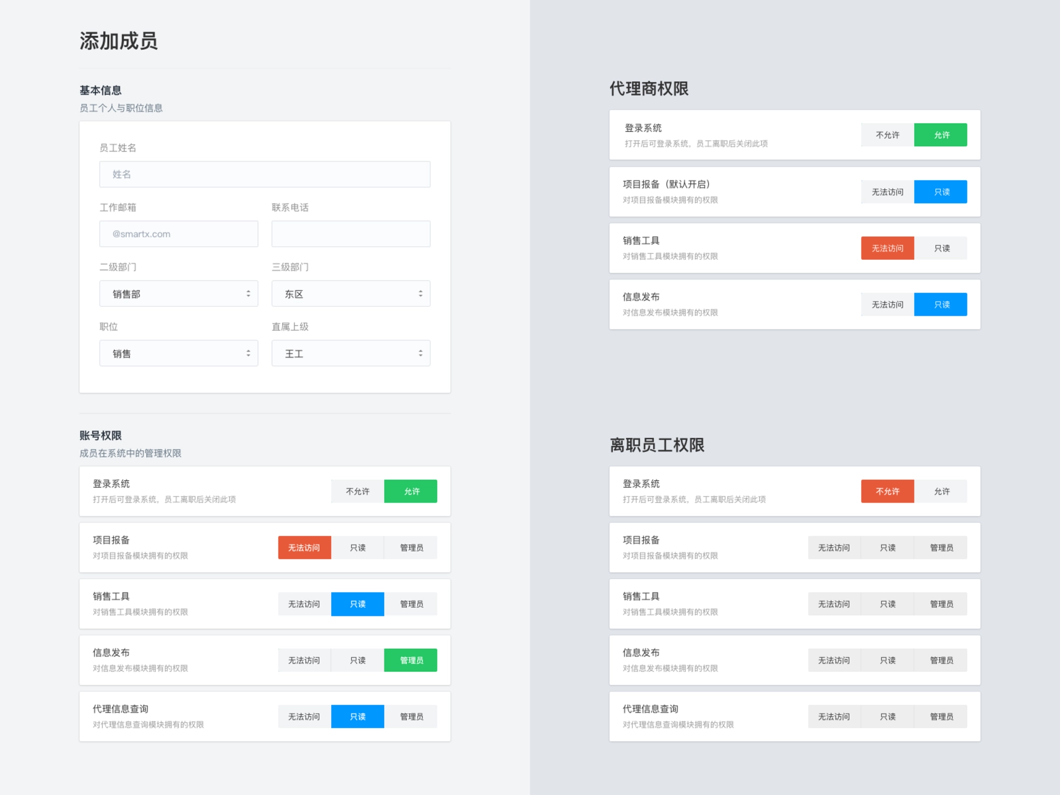Expand the 直属上级 王工 dropdown
The width and height of the screenshot is (1060, 795).
[x=351, y=354]
